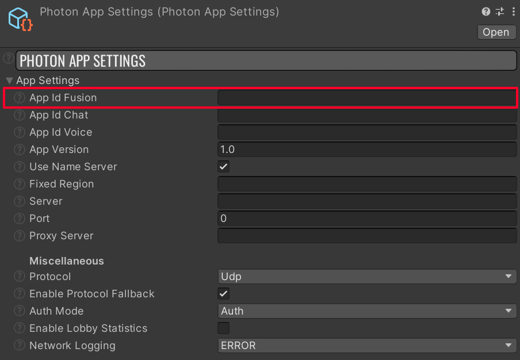The image size is (520, 360).
Task: Click the App Version field showing 1.0
Action: pyautogui.click(x=367, y=150)
